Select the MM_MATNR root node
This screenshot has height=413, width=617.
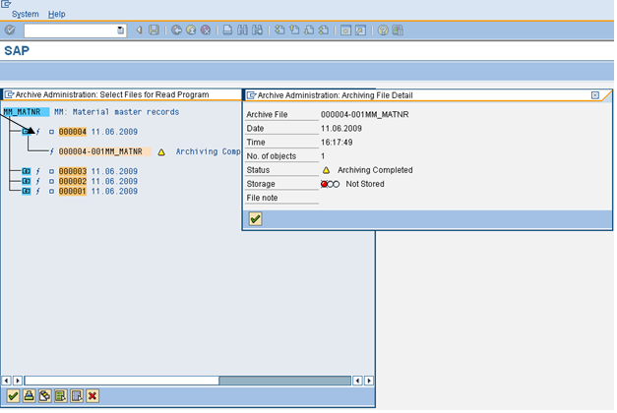coord(26,112)
